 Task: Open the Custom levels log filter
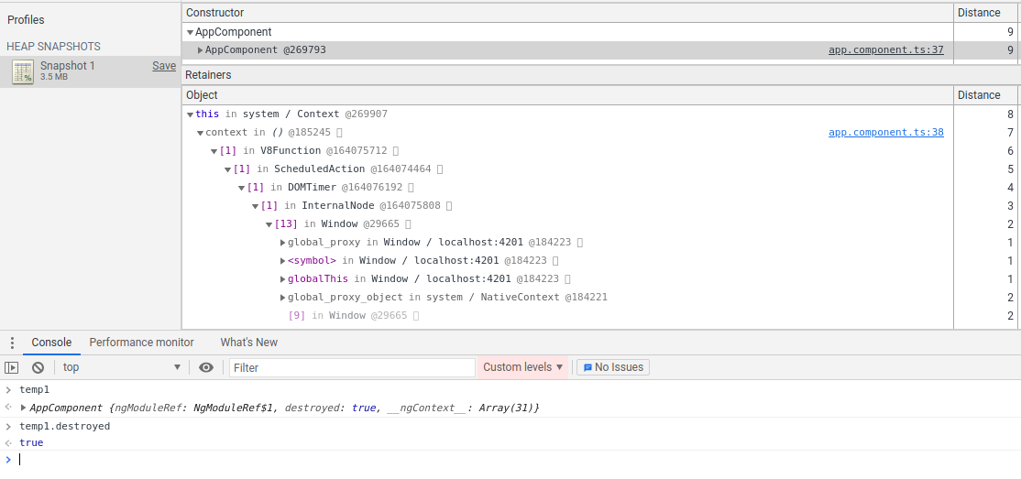pos(522,367)
